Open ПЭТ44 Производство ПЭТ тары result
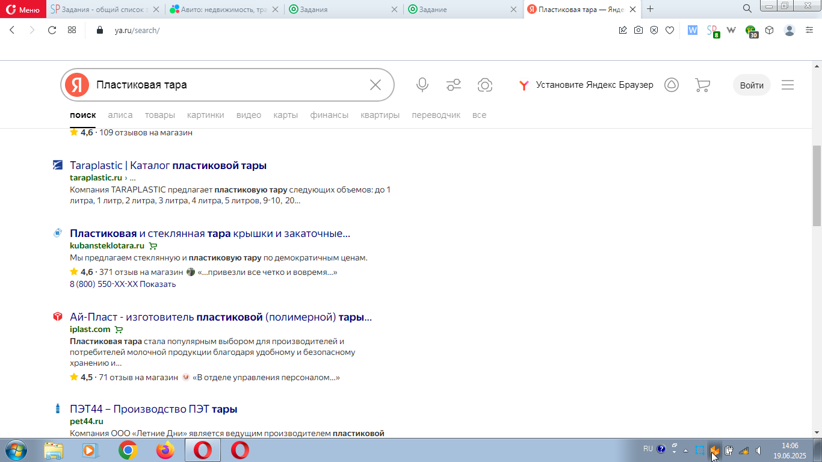 point(153,409)
